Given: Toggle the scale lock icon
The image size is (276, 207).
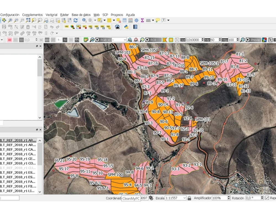Looking at the screenshot, I should click(x=189, y=198).
